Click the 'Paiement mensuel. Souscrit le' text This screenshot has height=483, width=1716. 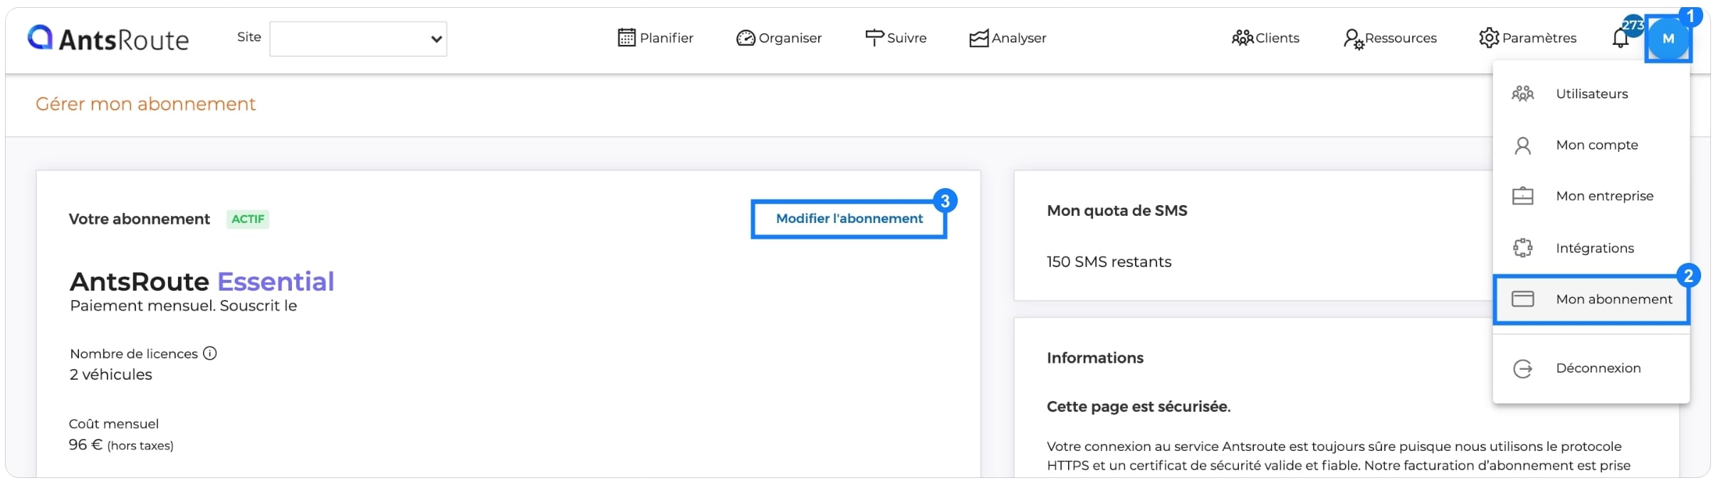click(184, 306)
